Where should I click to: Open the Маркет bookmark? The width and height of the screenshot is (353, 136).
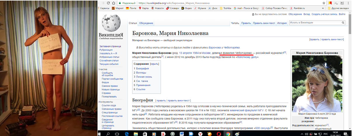pos(118,8)
